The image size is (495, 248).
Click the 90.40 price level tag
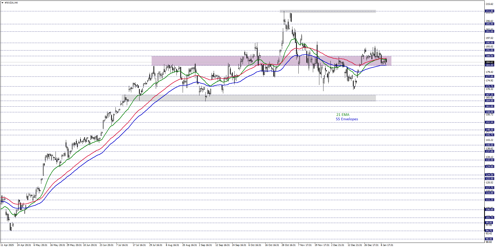coord(489,239)
